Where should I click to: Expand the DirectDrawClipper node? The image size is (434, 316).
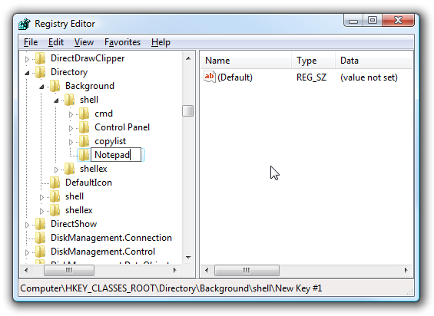click(27, 59)
